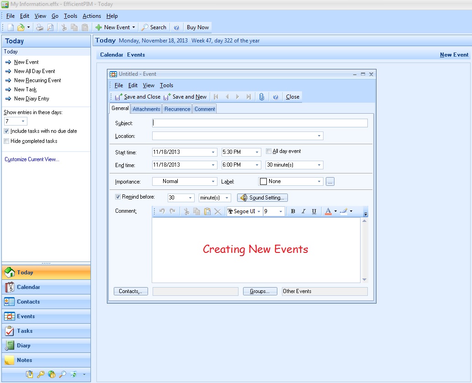Click the Italic formatting icon
This screenshot has width=472, height=383.
pyautogui.click(x=303, y=211)
